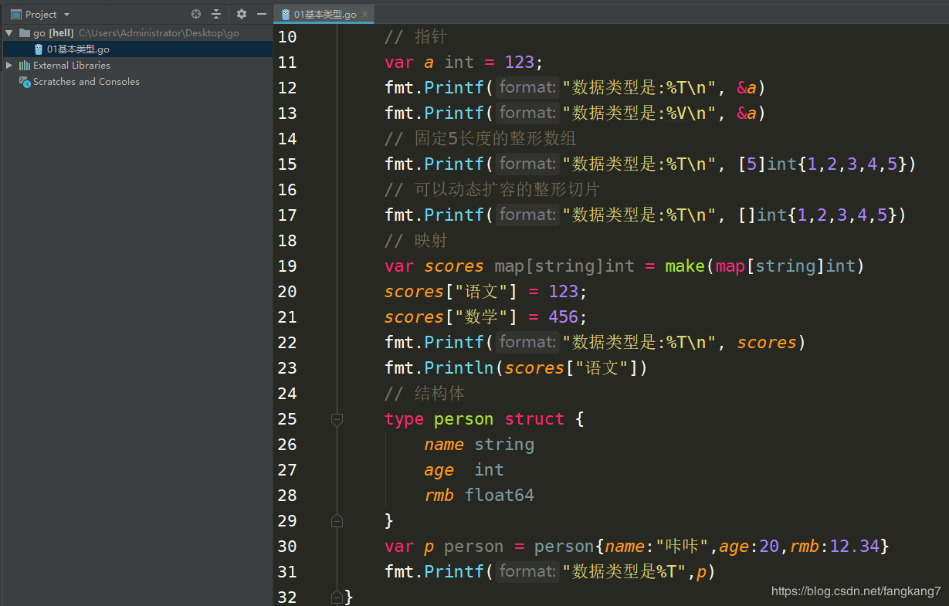Viewport: 949px width, 606px height.
Task: Click the 'name' field on line 26
Action: [444, 445]
